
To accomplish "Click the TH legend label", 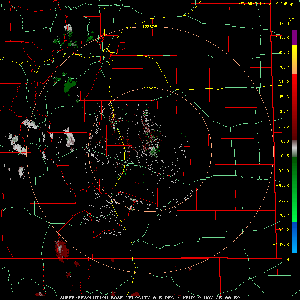I will click(286, 259).
